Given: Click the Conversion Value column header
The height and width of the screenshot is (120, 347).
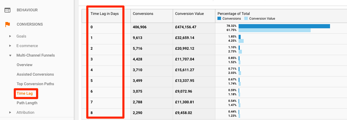Looking at the screenshot, I should (x=189, y=14).
